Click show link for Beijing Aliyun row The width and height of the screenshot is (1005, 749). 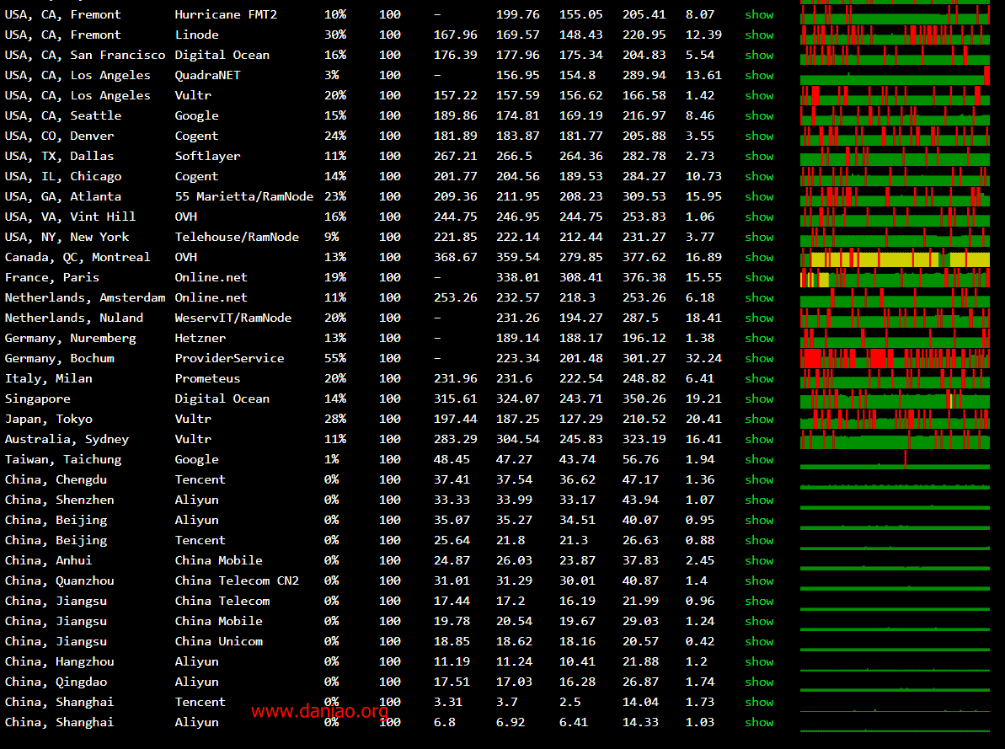click(x=759, y=520)
